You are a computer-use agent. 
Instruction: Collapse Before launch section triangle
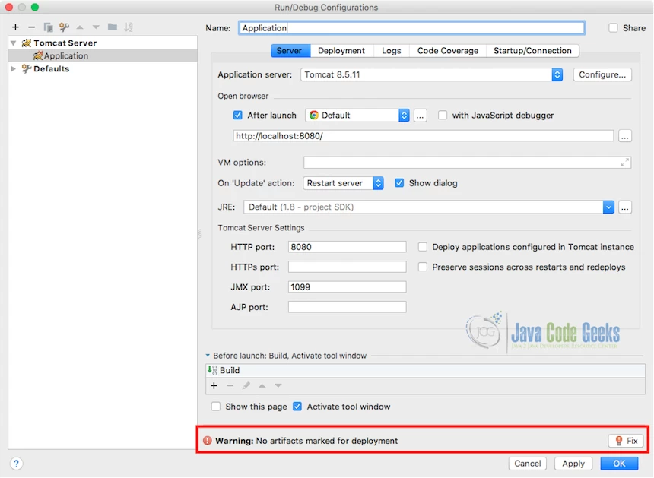(208, 356)
